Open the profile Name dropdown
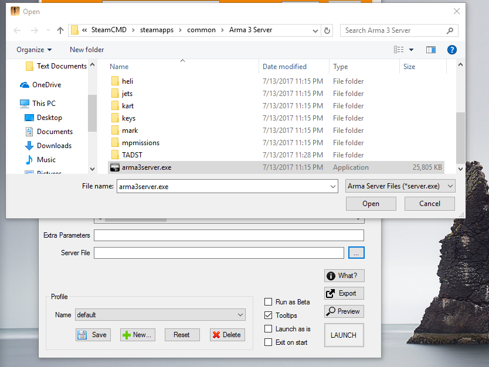Screen dimensions: 489x367 click(x=160, y=315)
